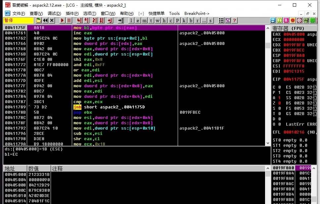Show breakpoints with the 'b' button

[x=191, y=20]
